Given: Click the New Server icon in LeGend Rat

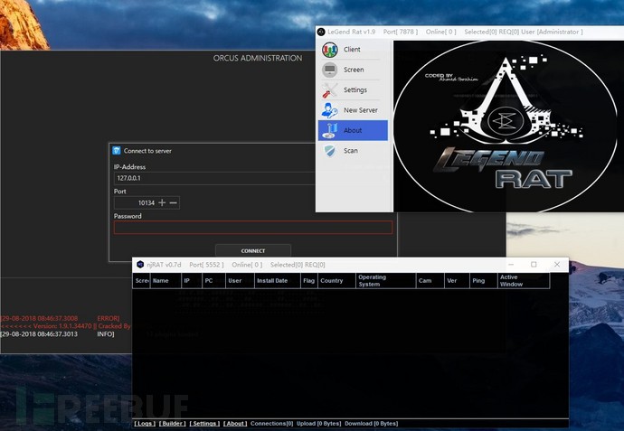Looking at the screenshot, I should point(330,110).
